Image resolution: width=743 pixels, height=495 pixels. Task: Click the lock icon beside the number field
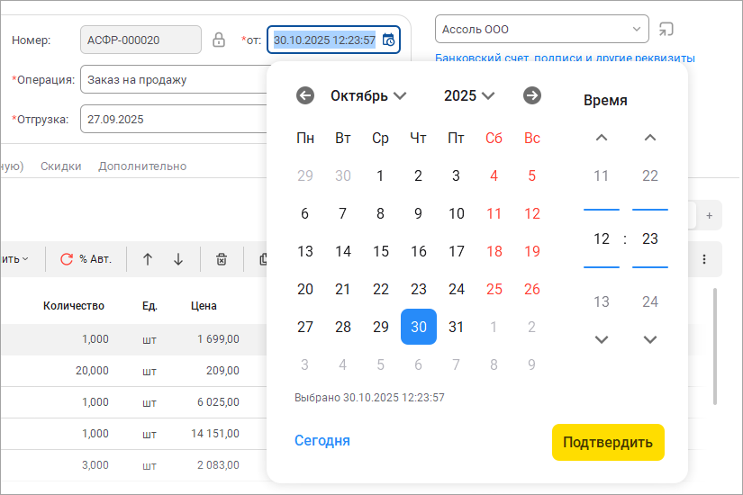coord(218,40)
